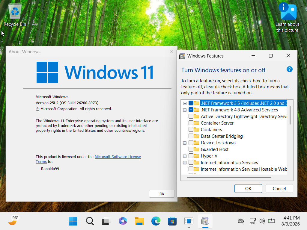Select the Active Directory Lightweight Directory label
The image size is (307, 230).
click(244, 116)
